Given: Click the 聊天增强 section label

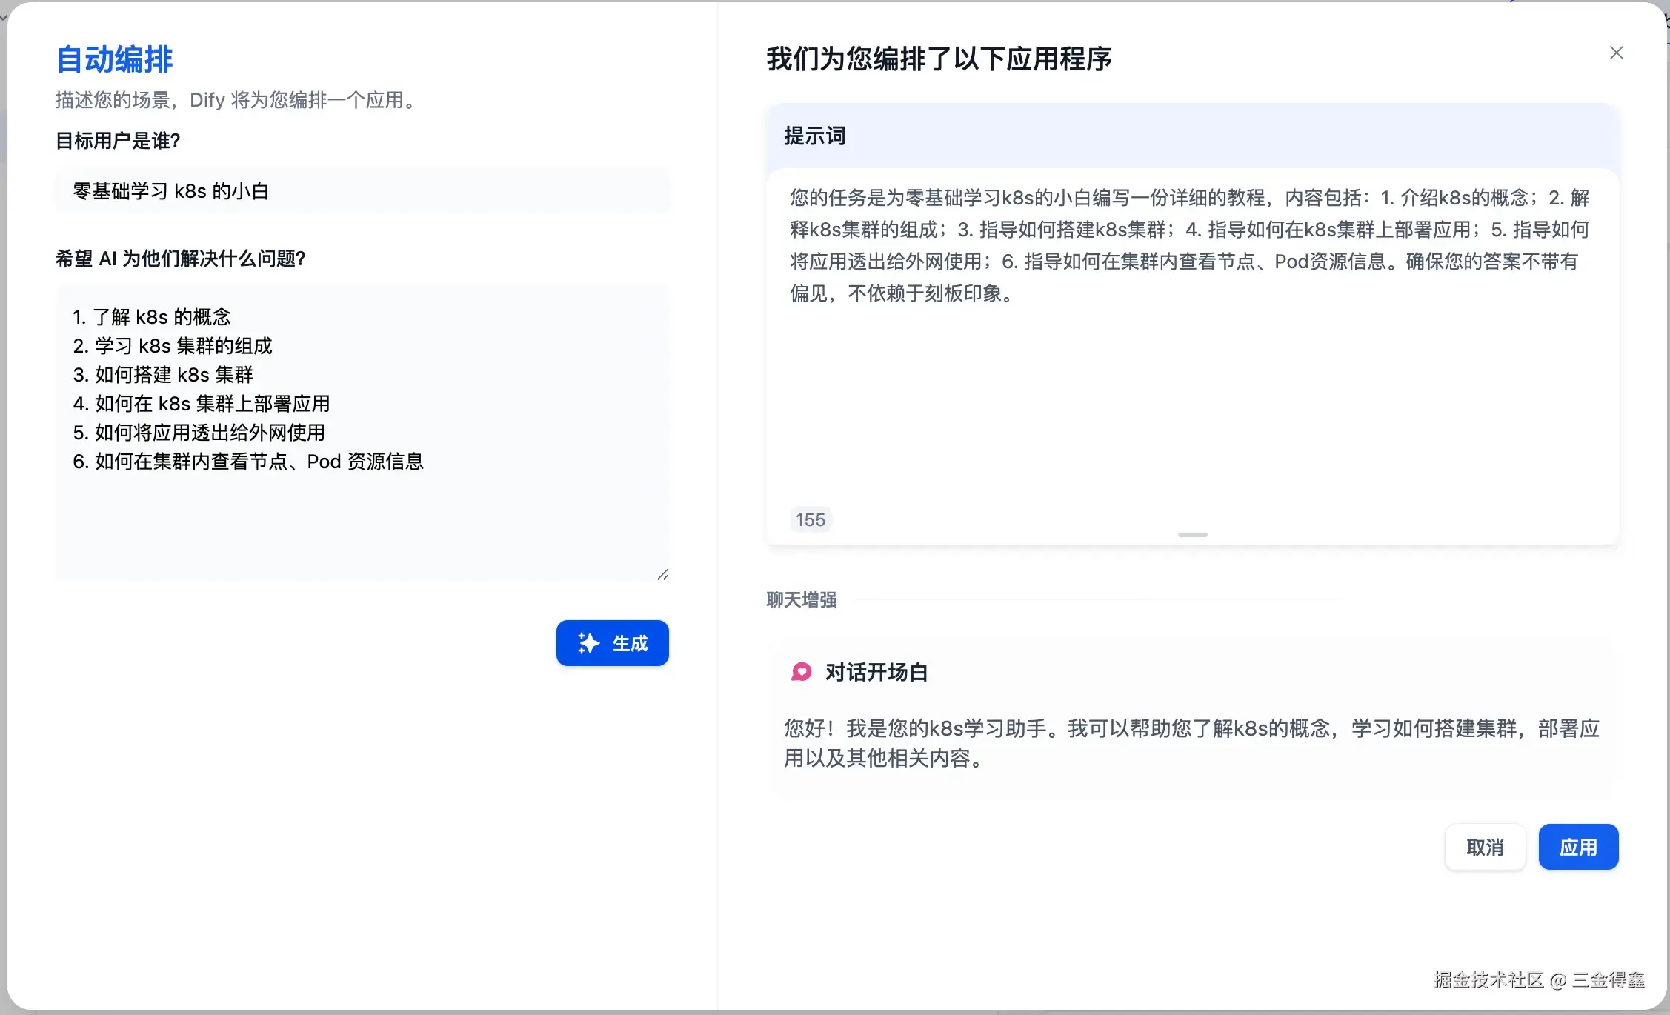Looking at the screenshot, I should pos(801,599).
